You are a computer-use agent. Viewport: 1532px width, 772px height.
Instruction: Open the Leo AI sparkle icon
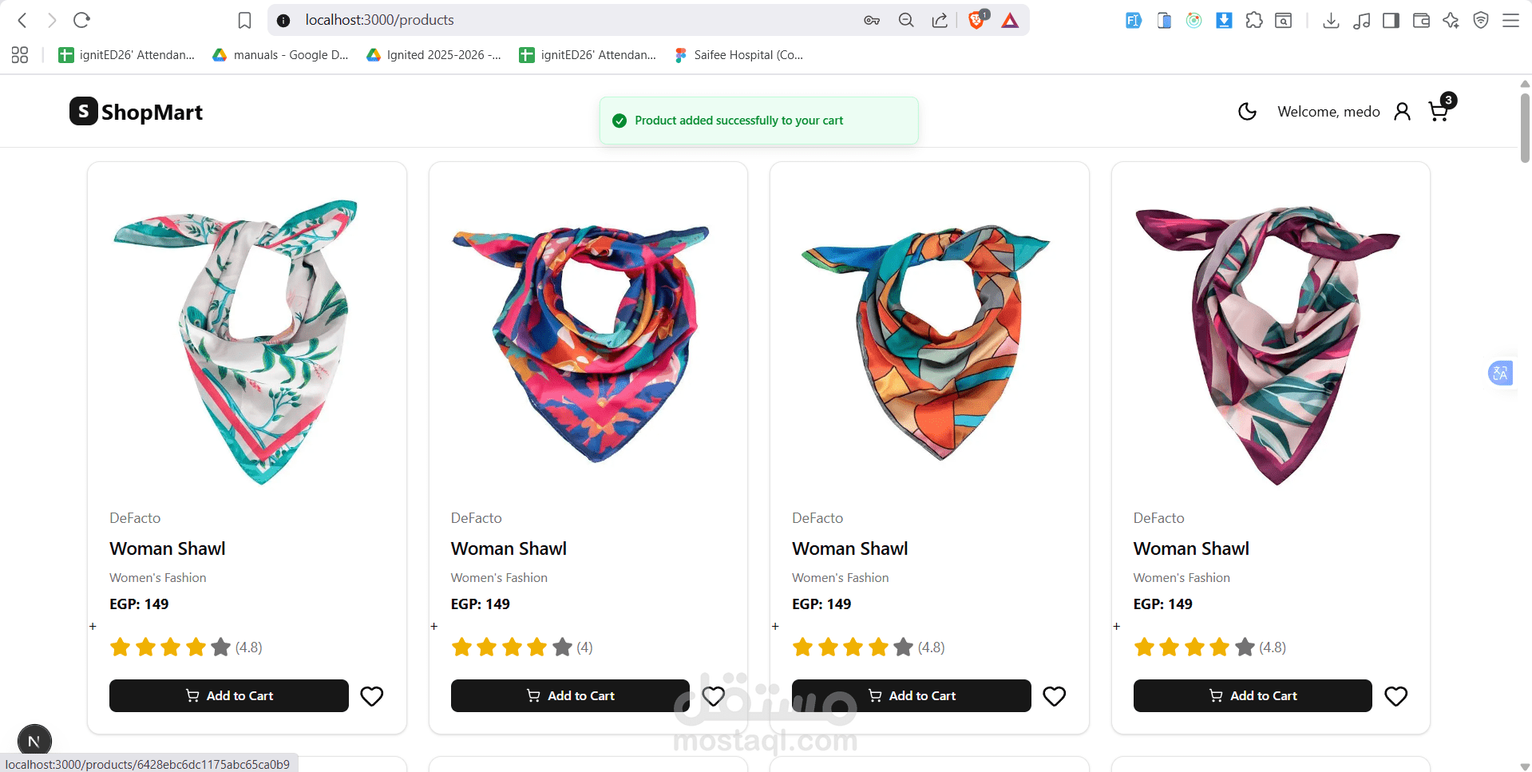pyautogui.click(x=1451, y=20)
